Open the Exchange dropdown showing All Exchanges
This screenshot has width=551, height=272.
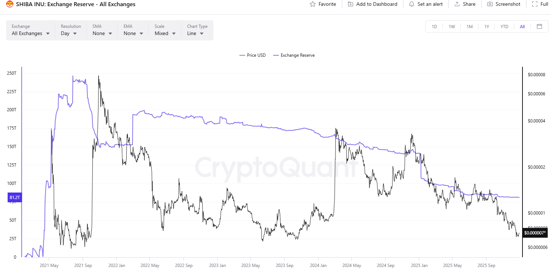click(30, 33)
